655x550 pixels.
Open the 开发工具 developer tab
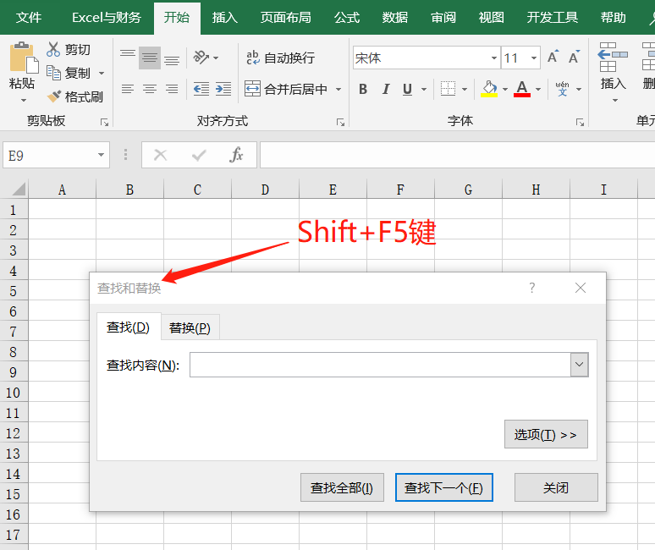pos(553,18)
